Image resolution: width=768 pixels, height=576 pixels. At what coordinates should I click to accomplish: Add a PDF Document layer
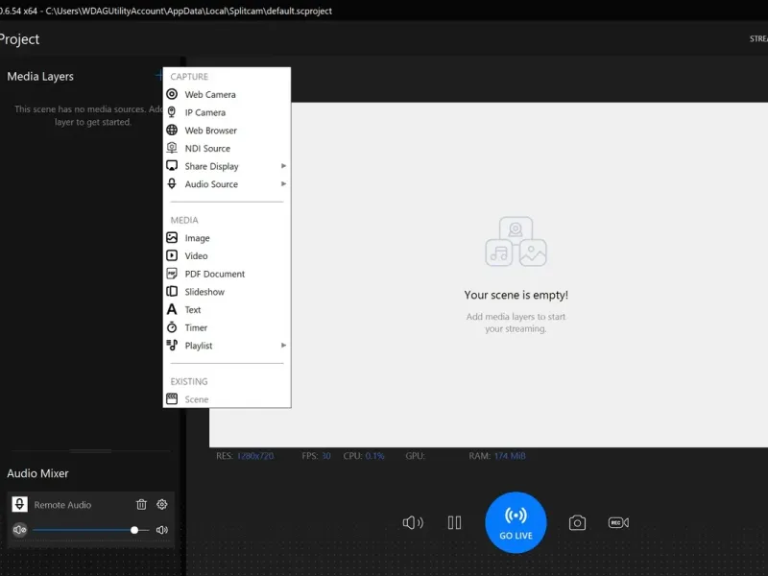[227, 274]
